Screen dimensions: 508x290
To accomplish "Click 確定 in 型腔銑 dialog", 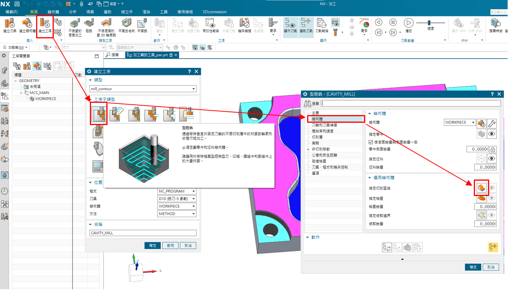I will 473,267.
